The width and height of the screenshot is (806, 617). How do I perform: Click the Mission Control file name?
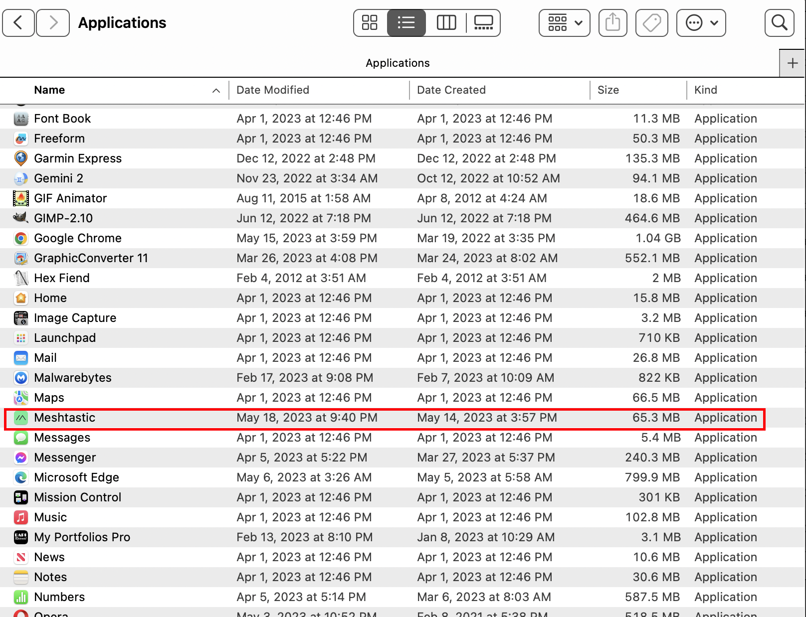[x=77, y=497]
